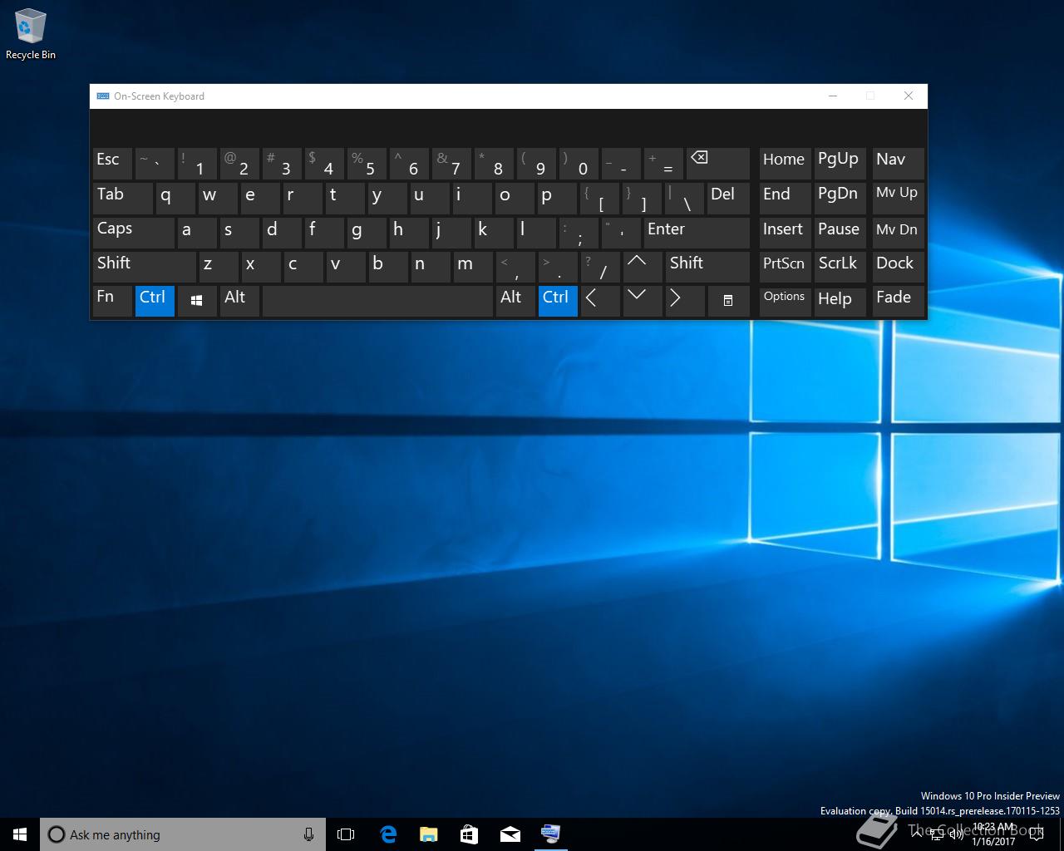Tap the backslash key
Screen dimensions: 1064x851
pos(685,198)
